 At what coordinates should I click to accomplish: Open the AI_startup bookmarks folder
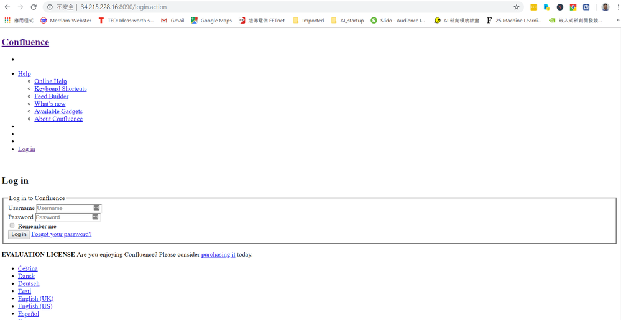tap(347, 21)
